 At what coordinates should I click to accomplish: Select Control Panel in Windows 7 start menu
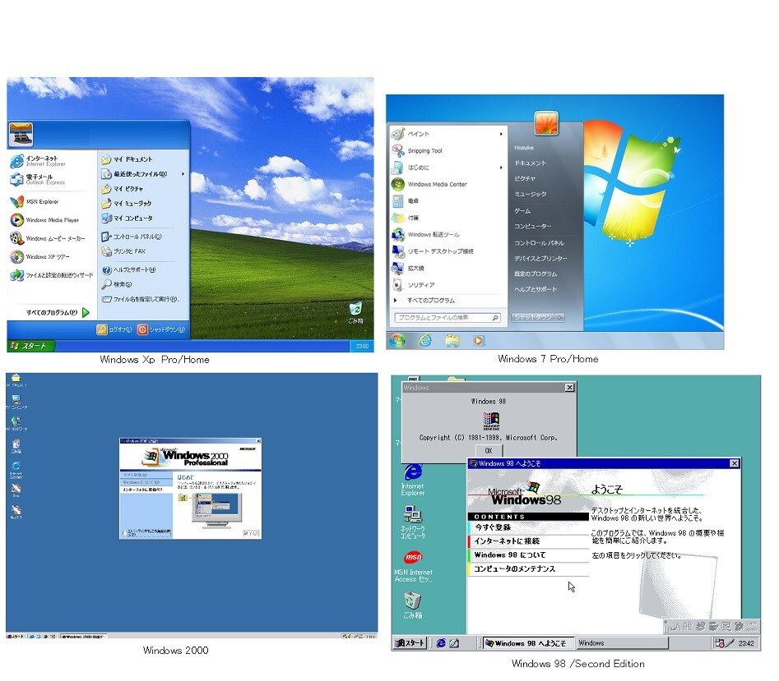pos(539,243)
